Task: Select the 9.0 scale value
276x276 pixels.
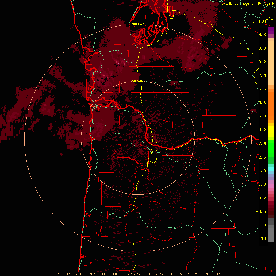Action: [x=262, y=48]
